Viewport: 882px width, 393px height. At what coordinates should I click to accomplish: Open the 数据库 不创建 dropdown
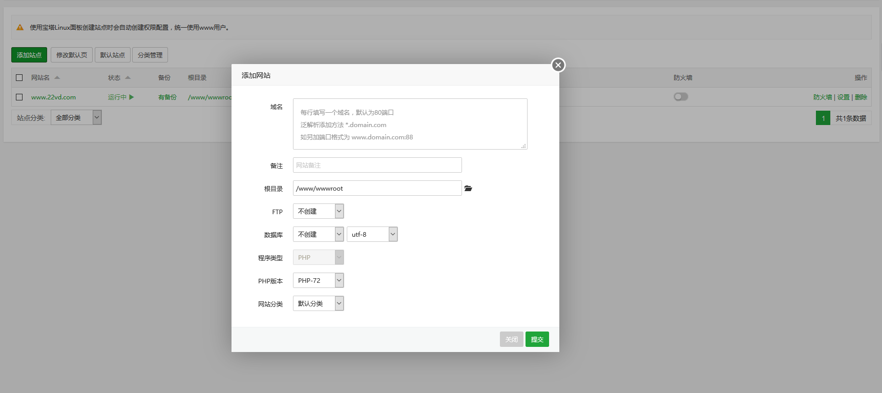tap(319, 234)
